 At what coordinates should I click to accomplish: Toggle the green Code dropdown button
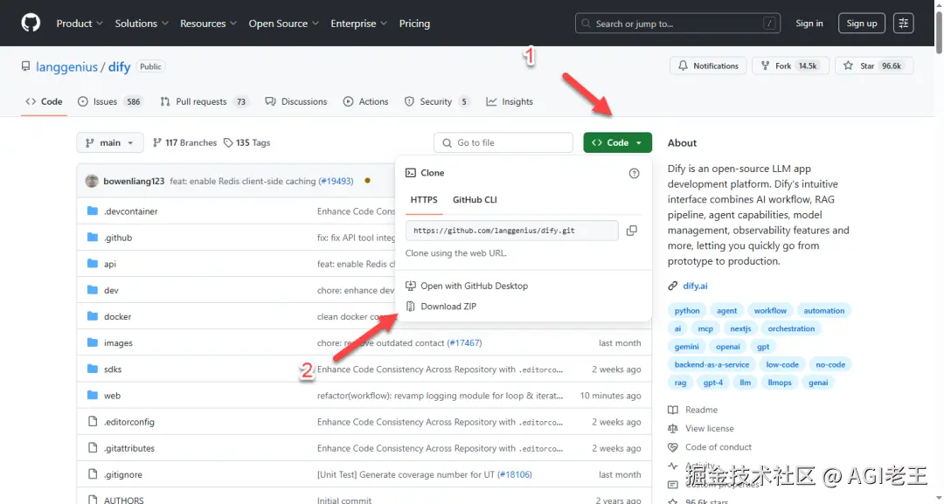point(618,143)
